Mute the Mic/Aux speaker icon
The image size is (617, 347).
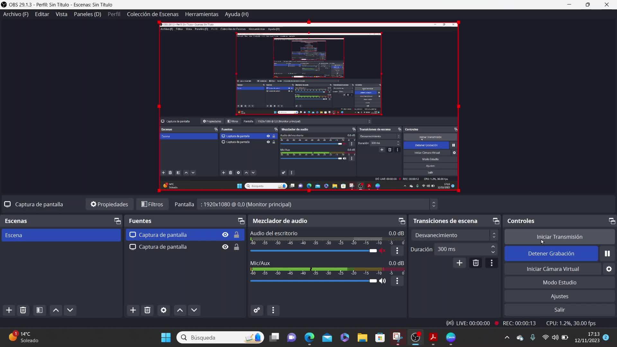[x=382, y=281]
